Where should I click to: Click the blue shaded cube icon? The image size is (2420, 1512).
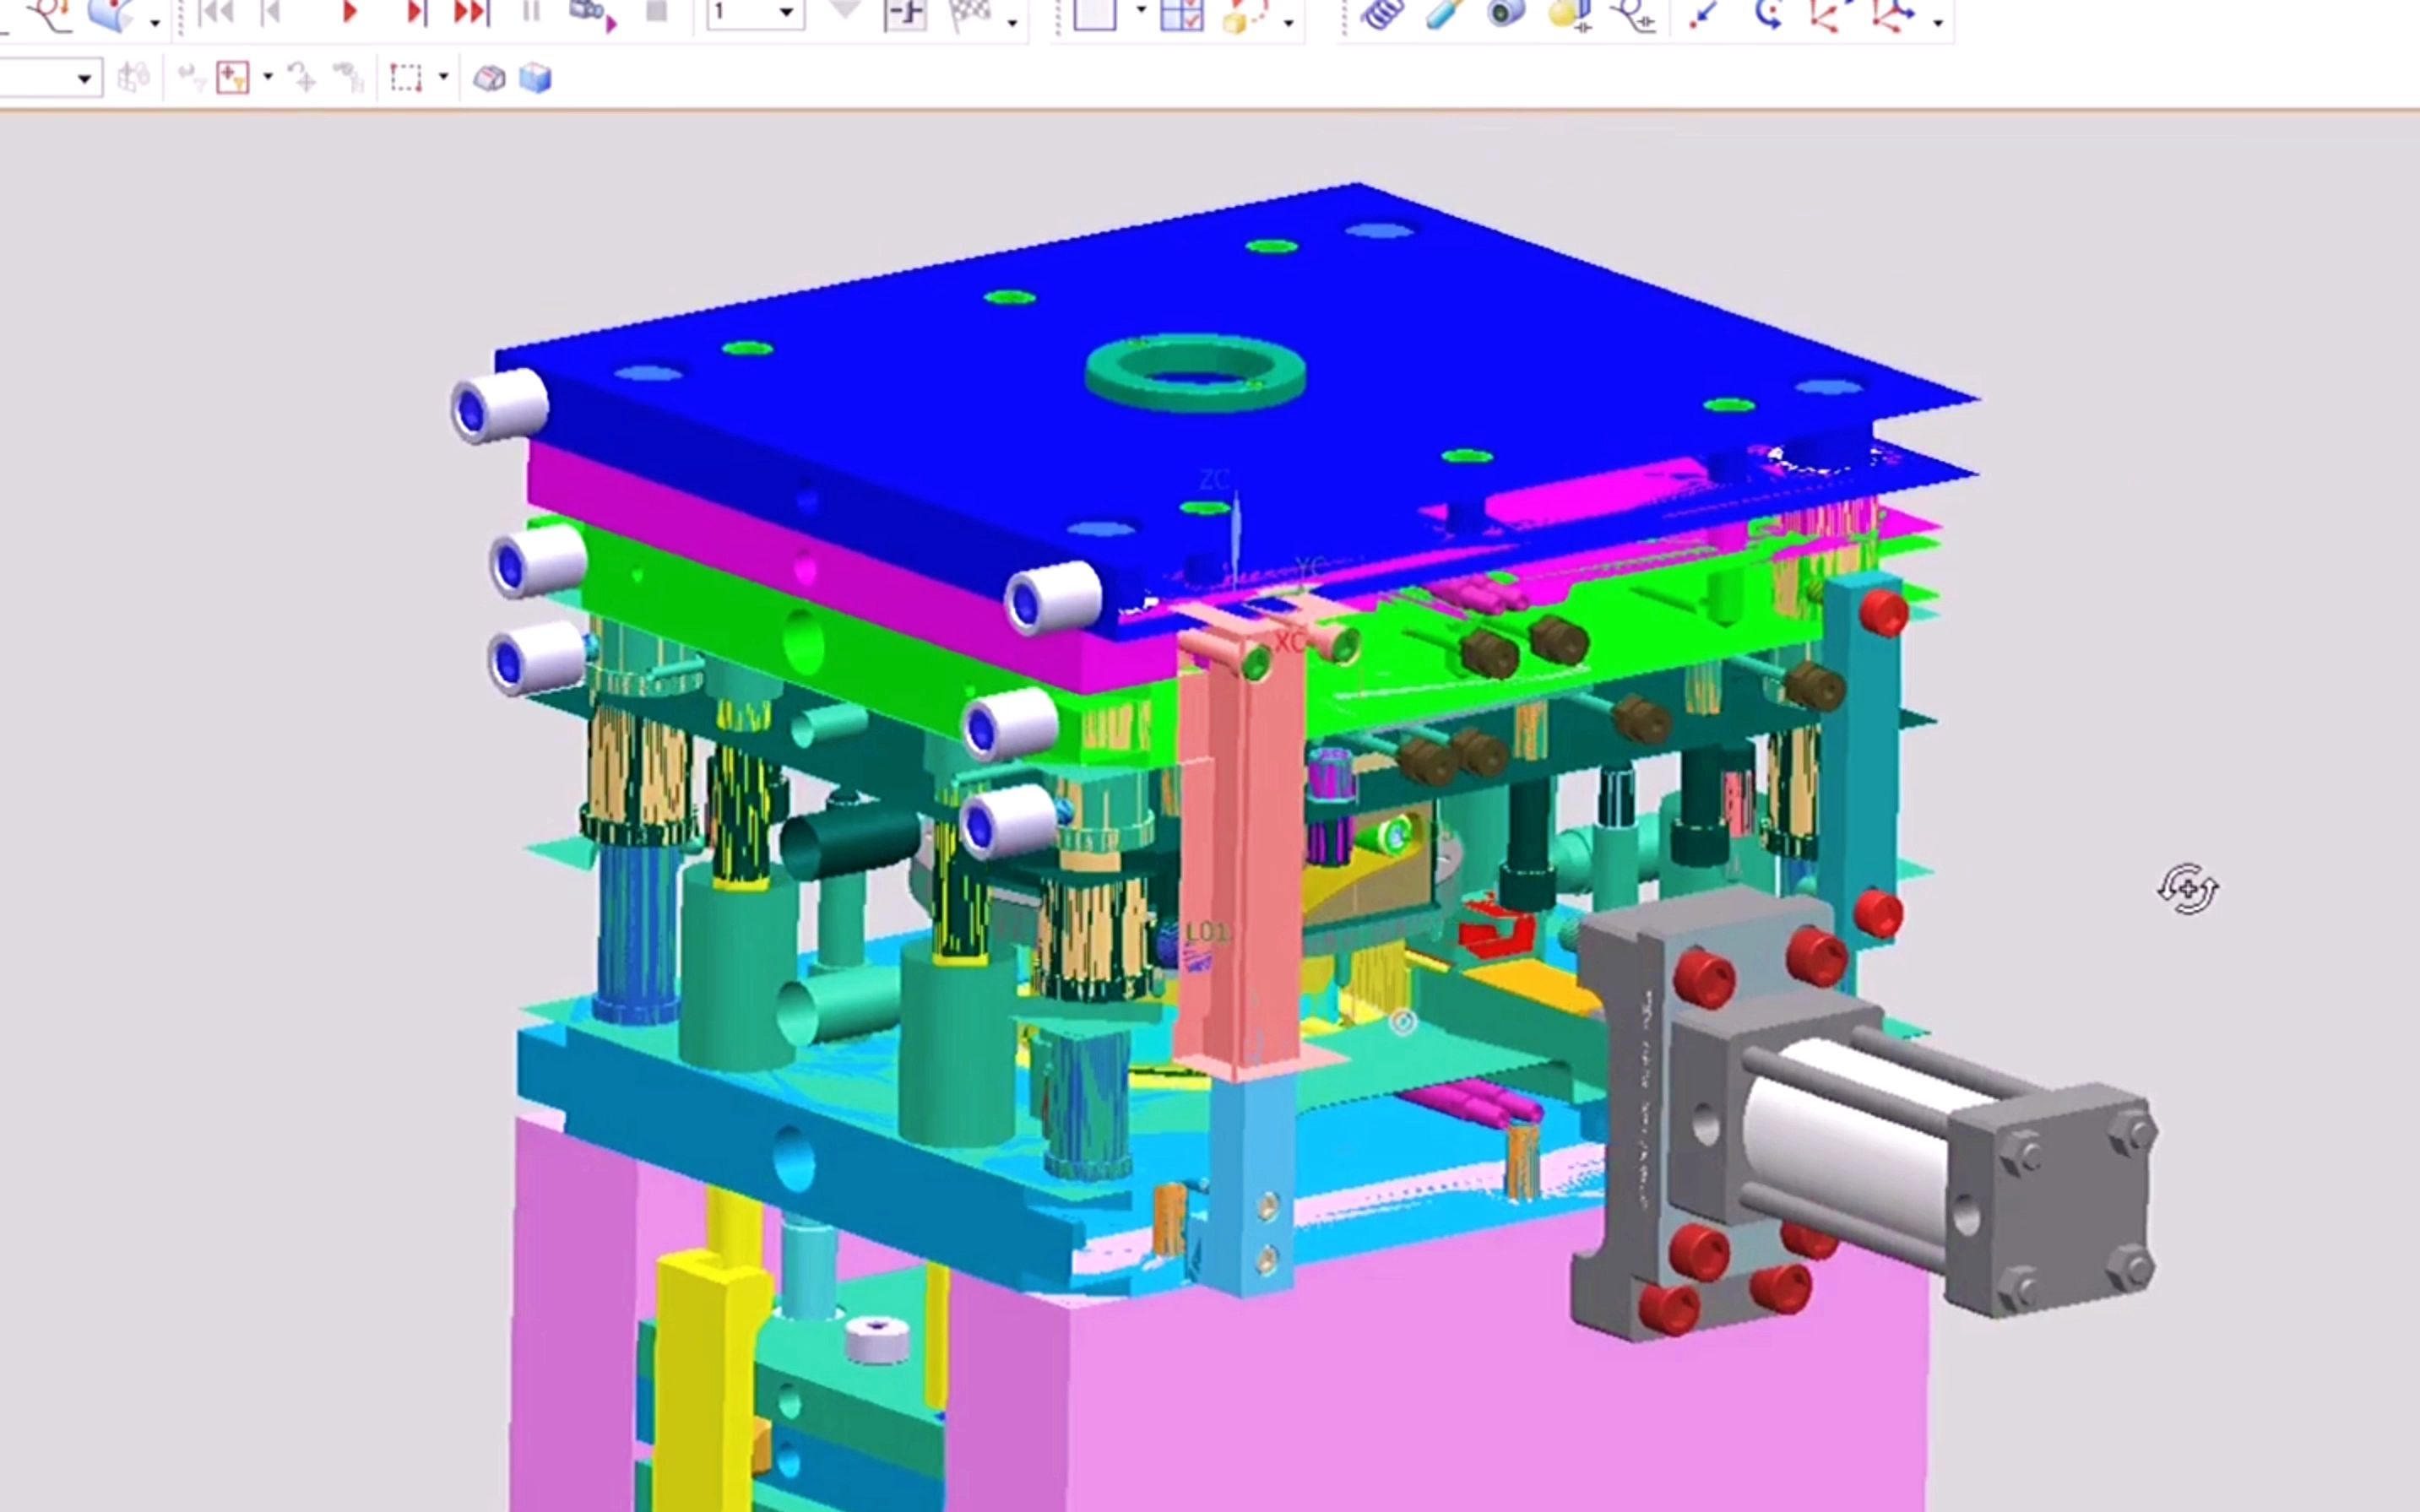(x=535, y=78)
